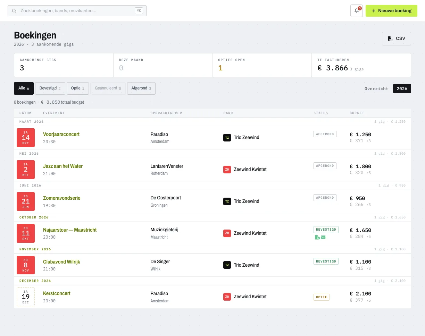Click LantarenVenster in the Opdrachtgever column
This screenshot has width=425, height=336.
167,166
